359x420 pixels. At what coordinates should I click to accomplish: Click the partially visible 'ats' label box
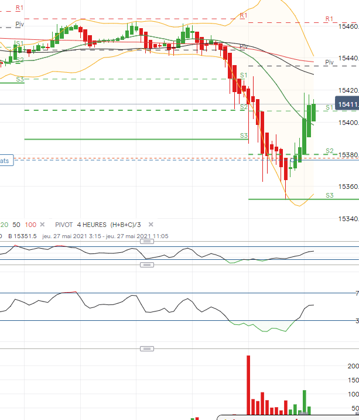(x=6, y=161)
